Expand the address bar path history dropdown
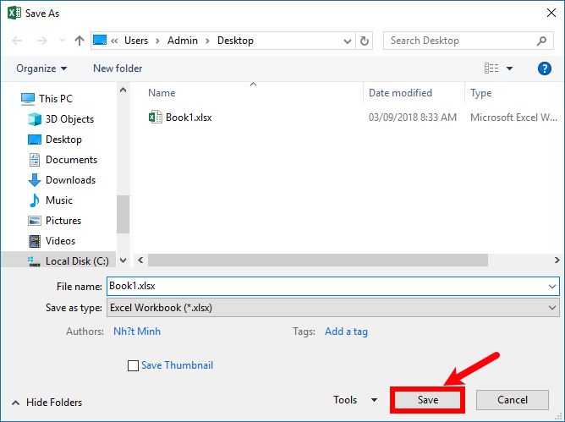565x422 pixels. [x=348, y=41]
